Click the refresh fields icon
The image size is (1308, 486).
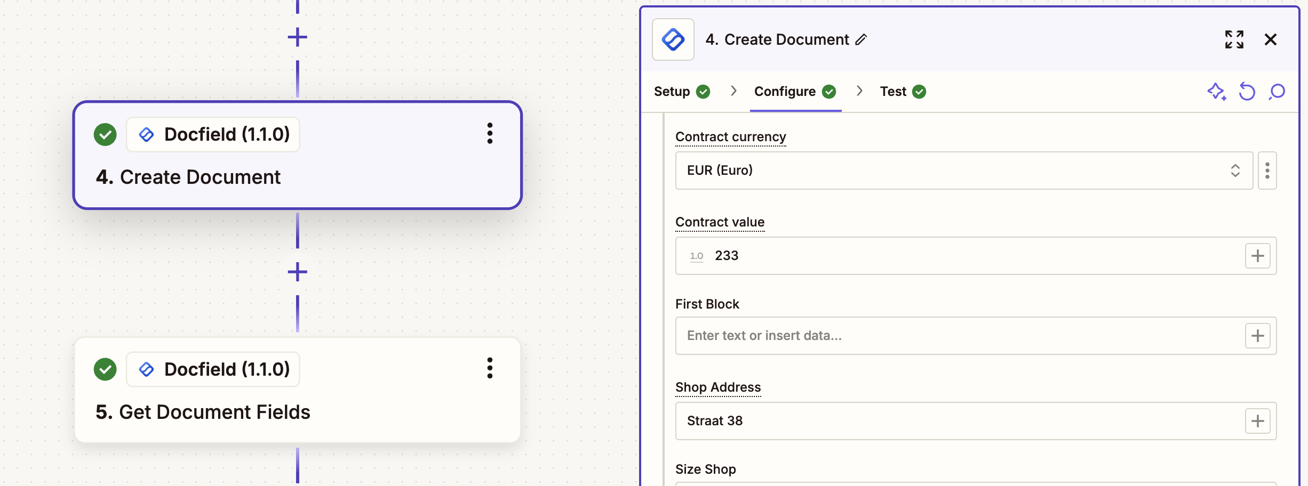click(x=1247, y=92)
